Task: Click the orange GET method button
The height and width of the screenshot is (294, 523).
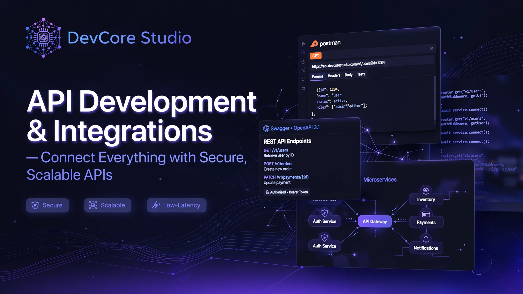Action: [x=316, y=56]
